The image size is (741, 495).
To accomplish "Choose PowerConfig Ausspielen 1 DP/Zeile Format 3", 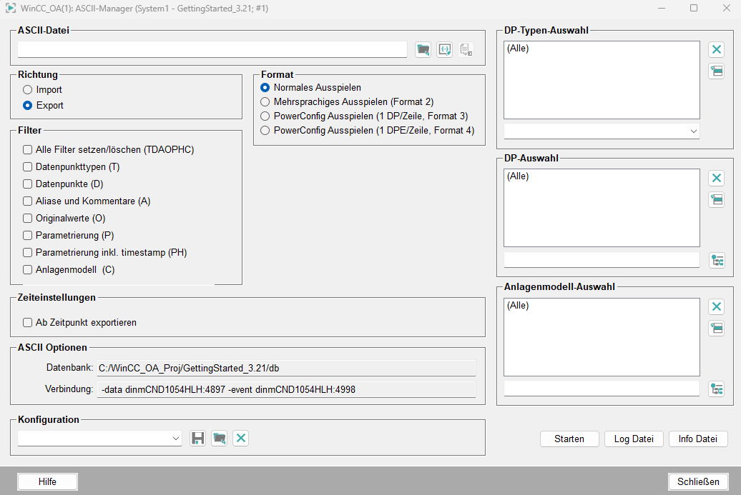I will click(x=265, y=116).
